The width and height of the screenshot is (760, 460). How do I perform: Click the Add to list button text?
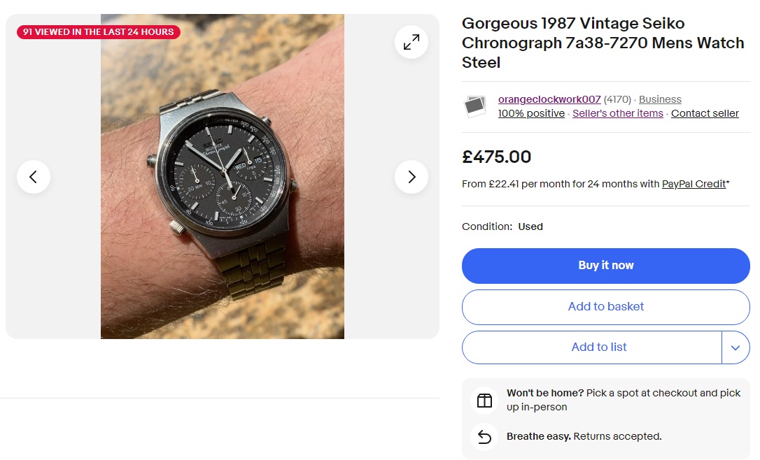click(598, 347)
